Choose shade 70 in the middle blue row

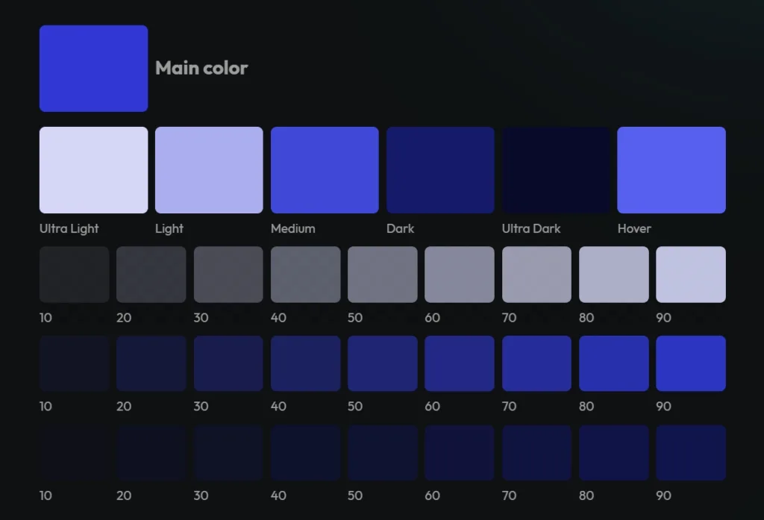(x=536, y=363)
